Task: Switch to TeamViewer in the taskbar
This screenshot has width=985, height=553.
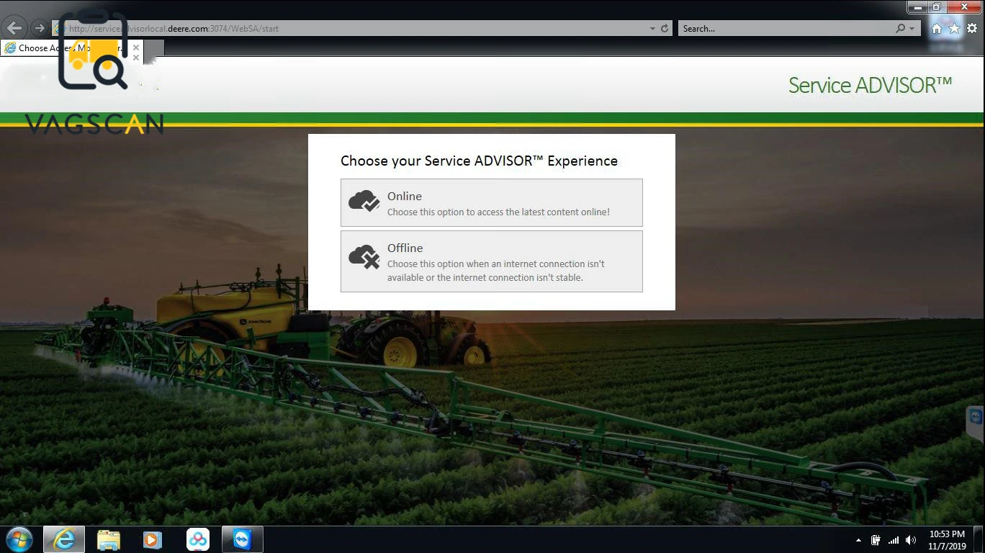Action: [x=243, y=539]
